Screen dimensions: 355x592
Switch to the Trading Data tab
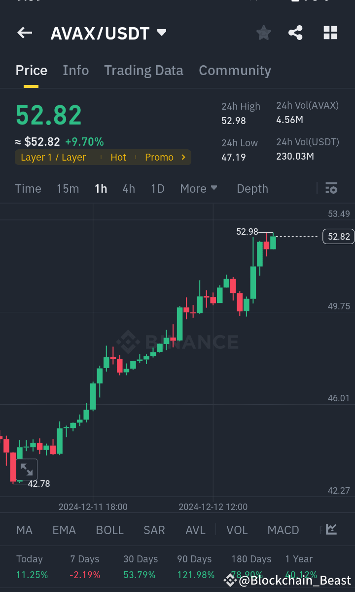[x=143, y=70]
